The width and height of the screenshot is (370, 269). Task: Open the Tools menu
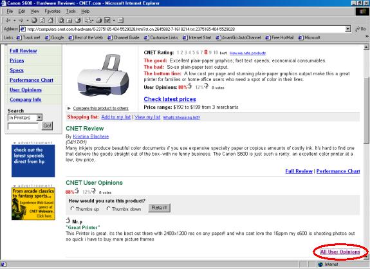coord(71,11)
